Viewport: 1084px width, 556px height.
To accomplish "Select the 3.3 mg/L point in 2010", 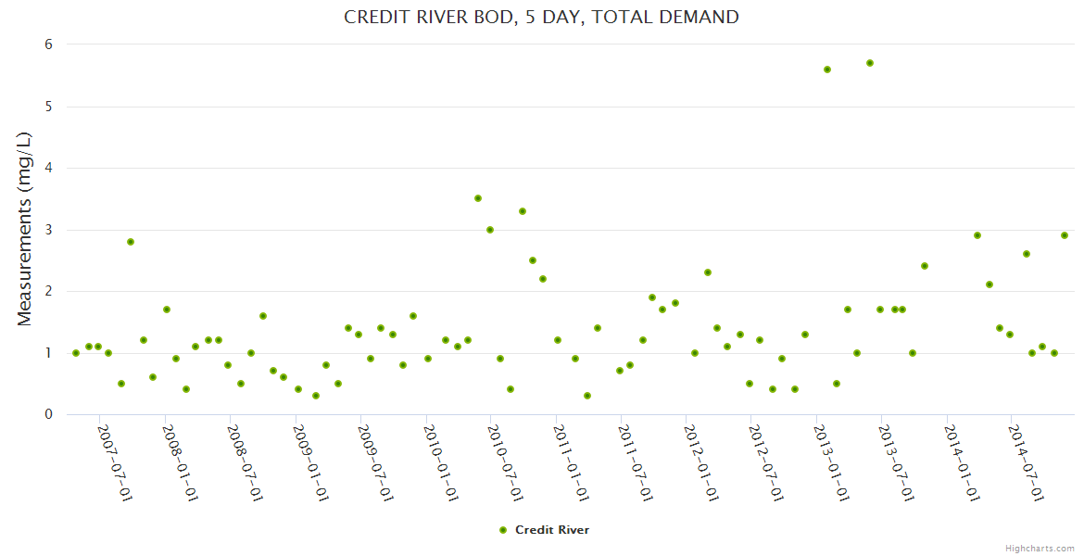I will (523, 211).
